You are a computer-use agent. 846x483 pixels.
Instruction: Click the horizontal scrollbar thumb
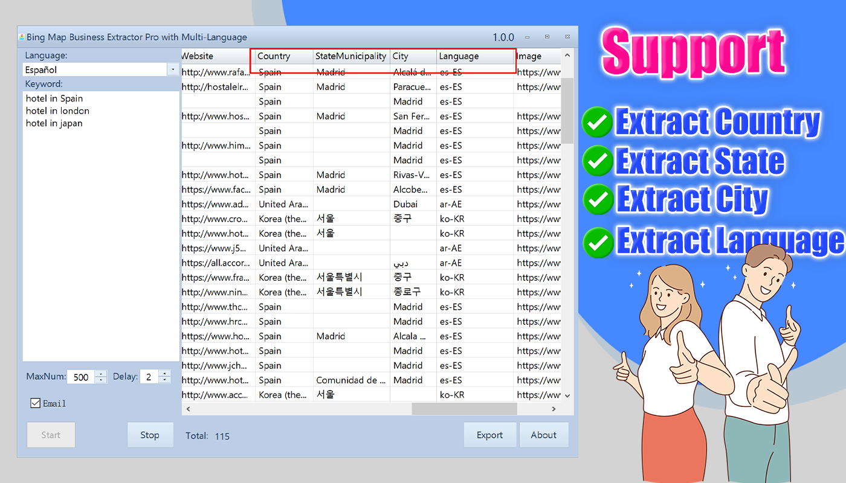click(464, 409)
